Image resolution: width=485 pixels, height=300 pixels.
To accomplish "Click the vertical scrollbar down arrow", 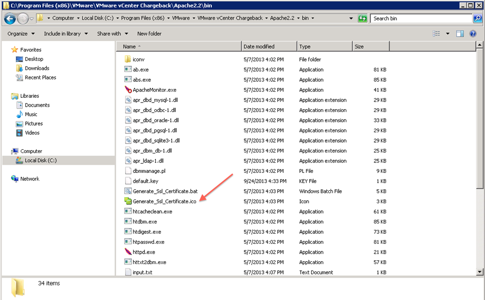I will point(480,272).
